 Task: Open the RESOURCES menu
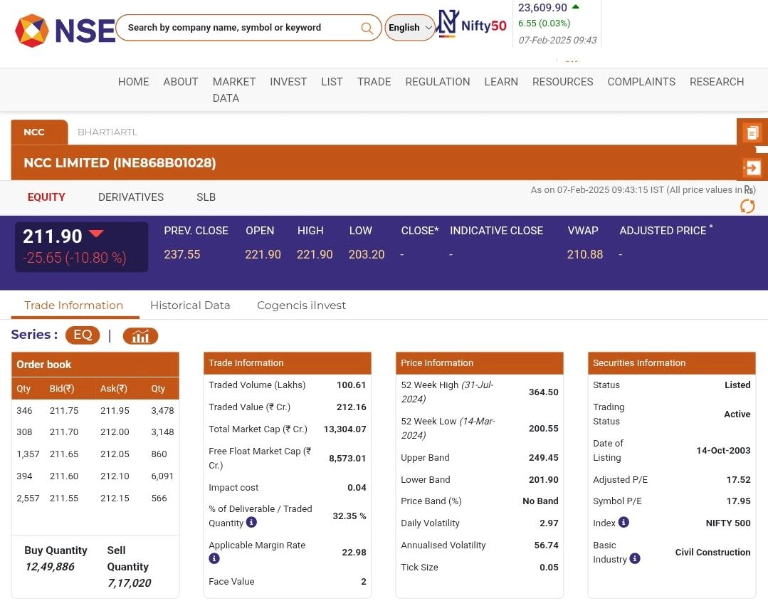coord(562,82)
